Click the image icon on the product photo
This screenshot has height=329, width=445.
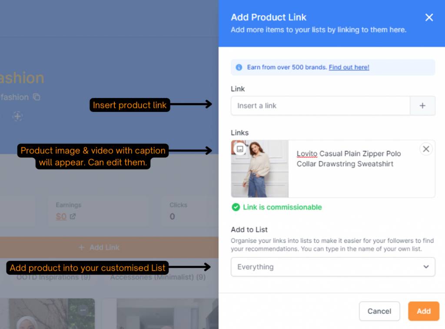[x=239, y=149]
